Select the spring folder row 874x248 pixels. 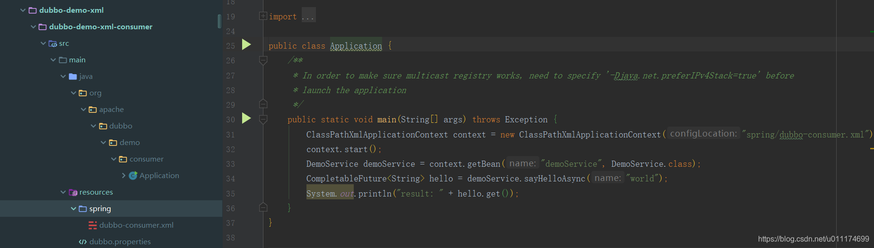click(111, 208)
